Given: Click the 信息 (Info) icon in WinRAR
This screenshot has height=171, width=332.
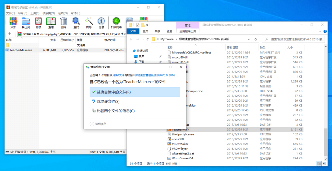Looking at the screenshot, I should coord(101,23).
